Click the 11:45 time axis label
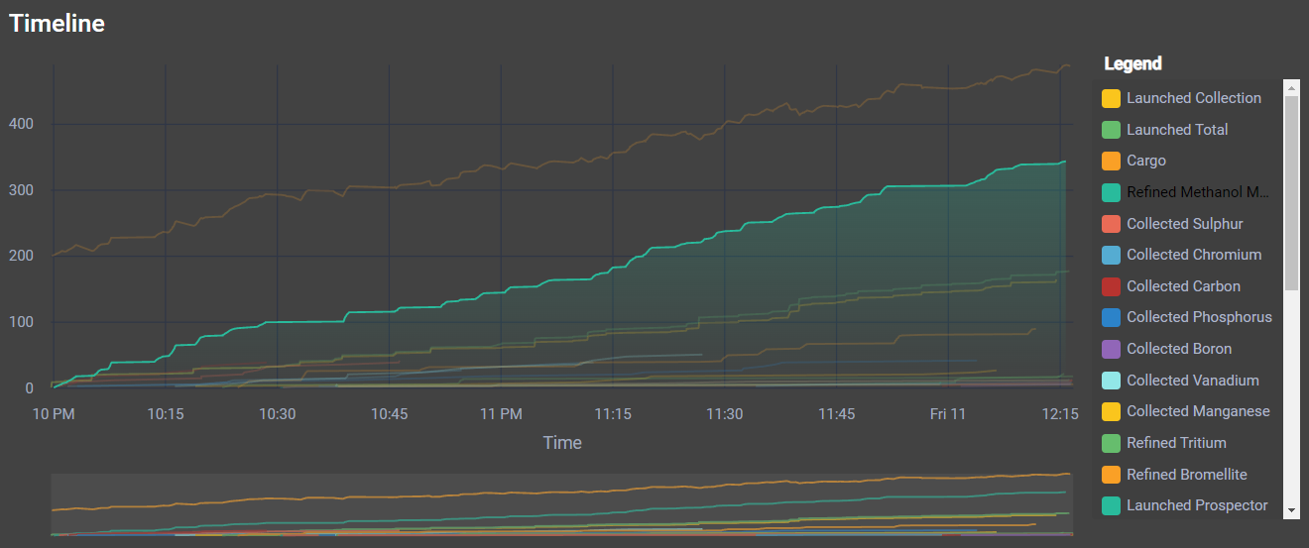This screenshot has height=548, width=1309. 837,414
